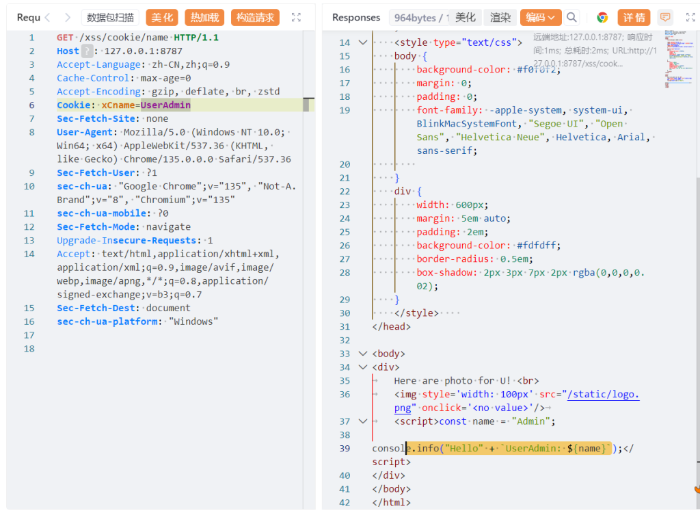
Task: Fold the div block on line 34
Action: [x=362, y=367]
